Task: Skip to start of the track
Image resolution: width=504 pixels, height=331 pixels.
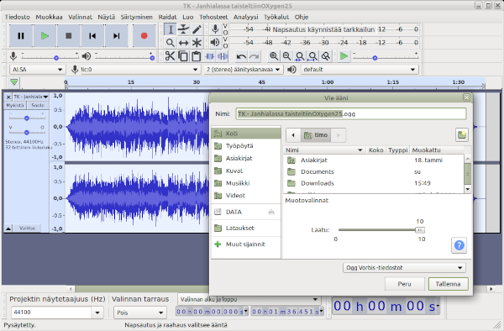Action: [92, 35]
